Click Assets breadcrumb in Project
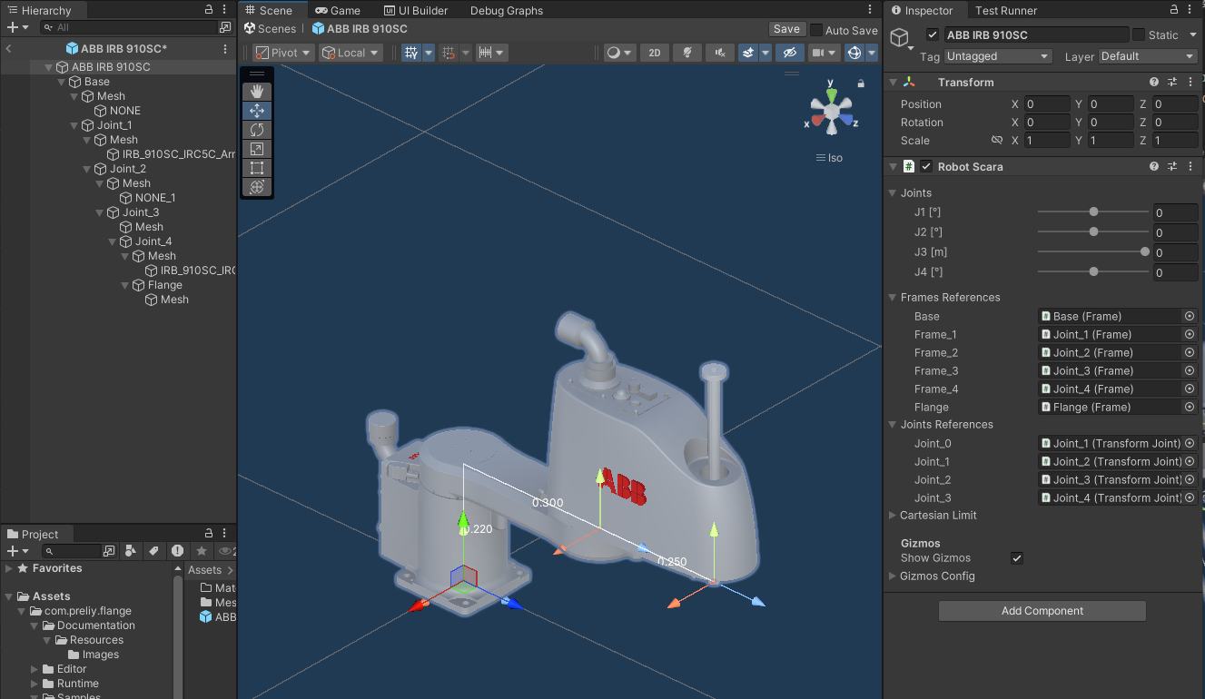The width and height of the screenshot is (1205, 699). tap(204, 570)
